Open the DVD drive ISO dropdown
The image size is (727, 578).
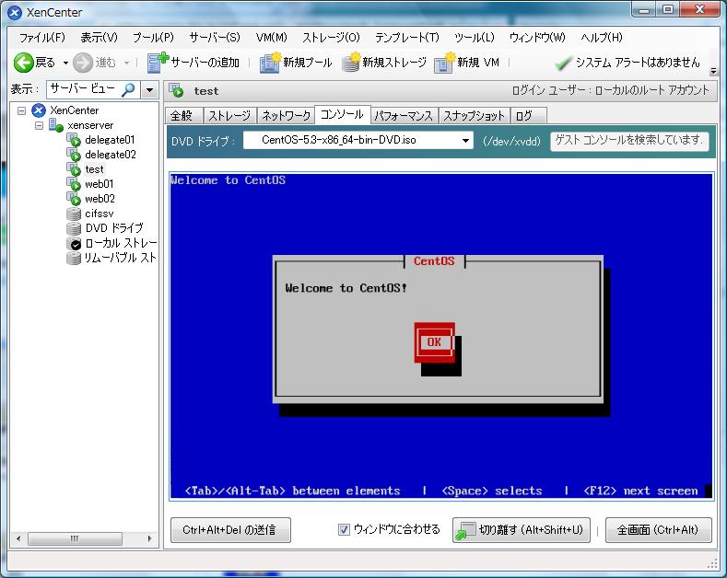click(465, 140)
